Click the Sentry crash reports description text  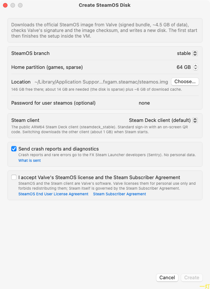pos(107,155)
